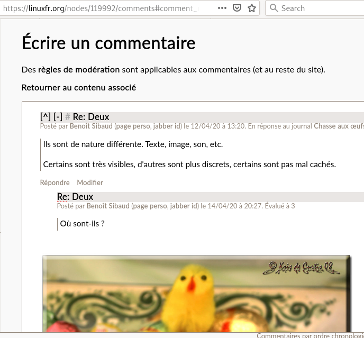This screenshot has width=364, height=338.
Task: Go to parent comment with [^]
Action: pyautogui.click(x=46, y=117)
